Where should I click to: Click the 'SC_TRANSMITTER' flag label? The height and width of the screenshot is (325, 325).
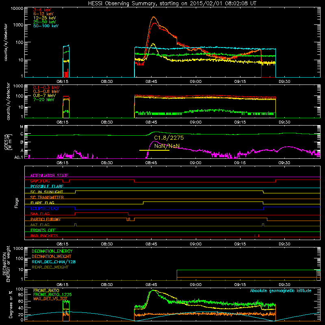[x=47, y=197]
